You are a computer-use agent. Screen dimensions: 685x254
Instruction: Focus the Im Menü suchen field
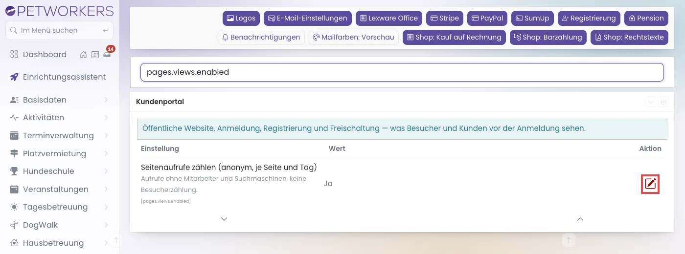tap(59, 30)
